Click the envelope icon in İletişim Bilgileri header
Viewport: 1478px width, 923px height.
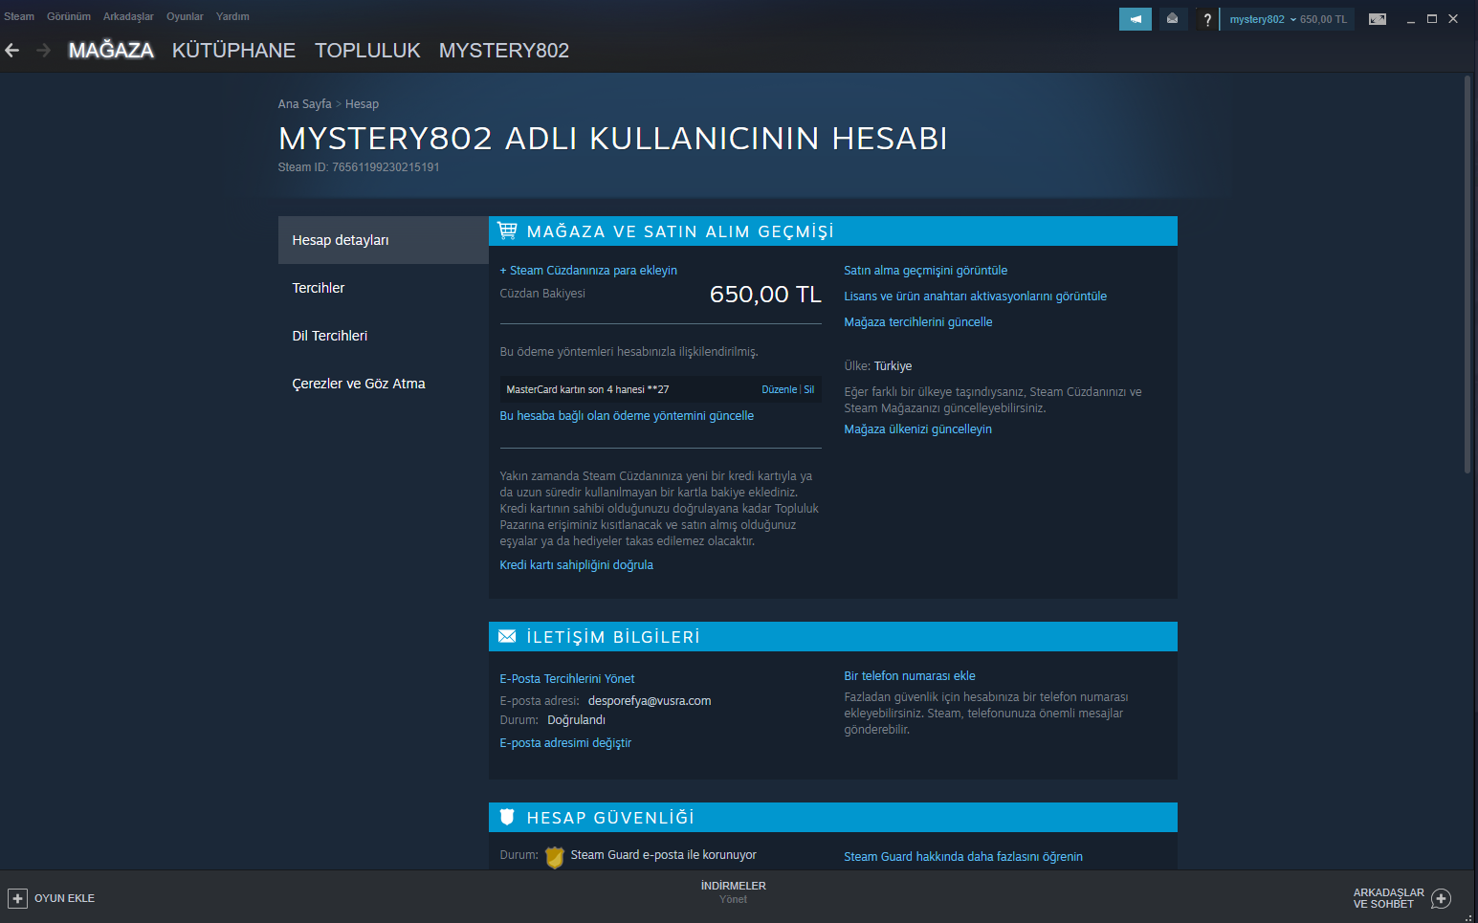pyautogui.click(x=507, y=636)
